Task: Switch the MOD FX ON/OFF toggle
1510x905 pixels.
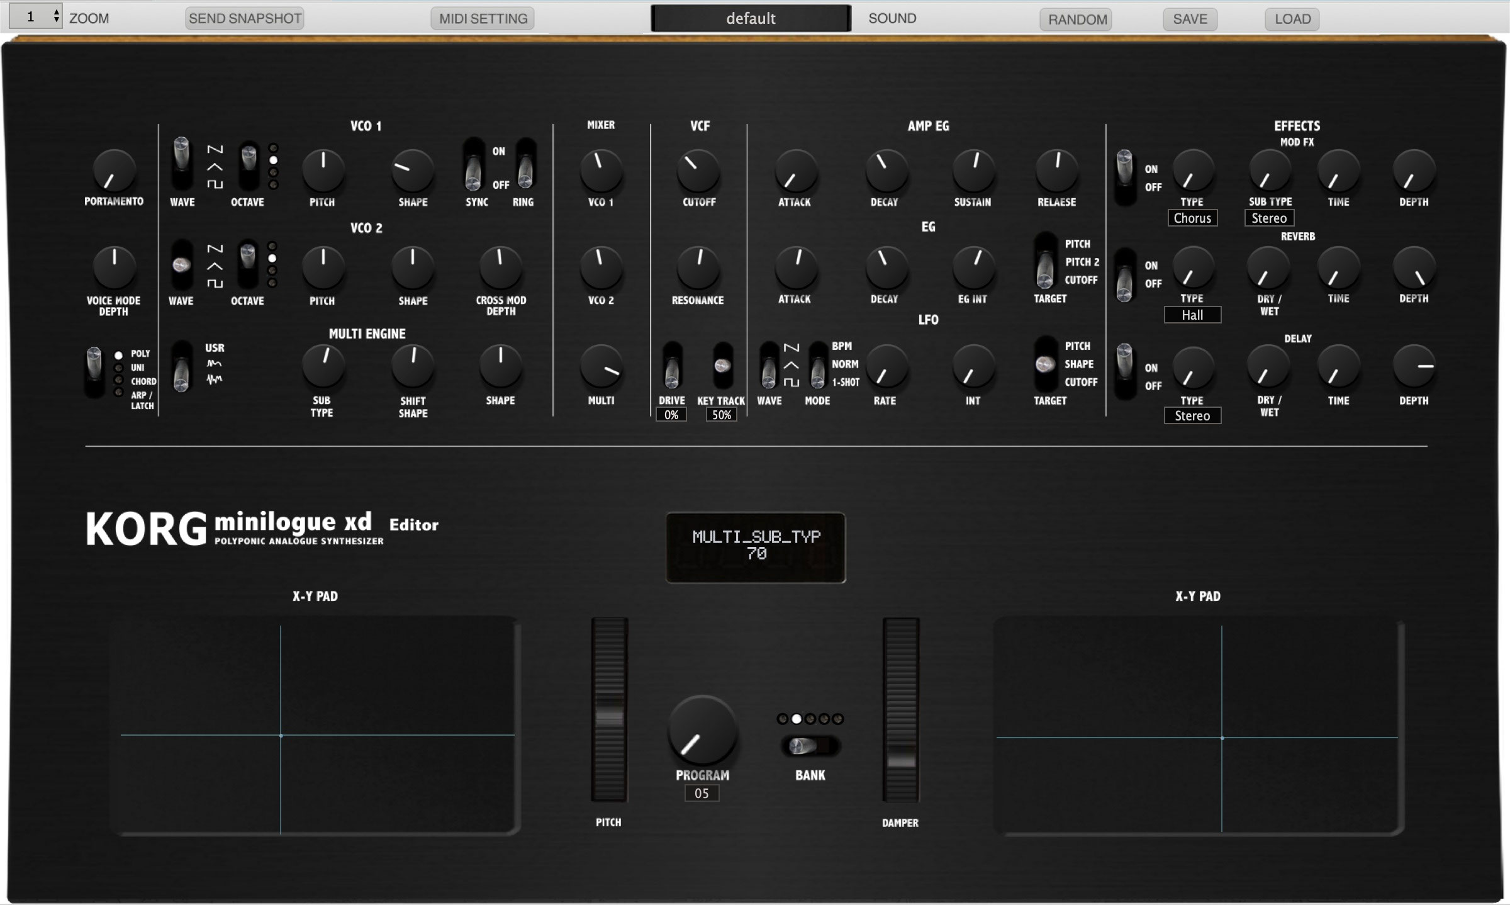Action: [1126, 173]
